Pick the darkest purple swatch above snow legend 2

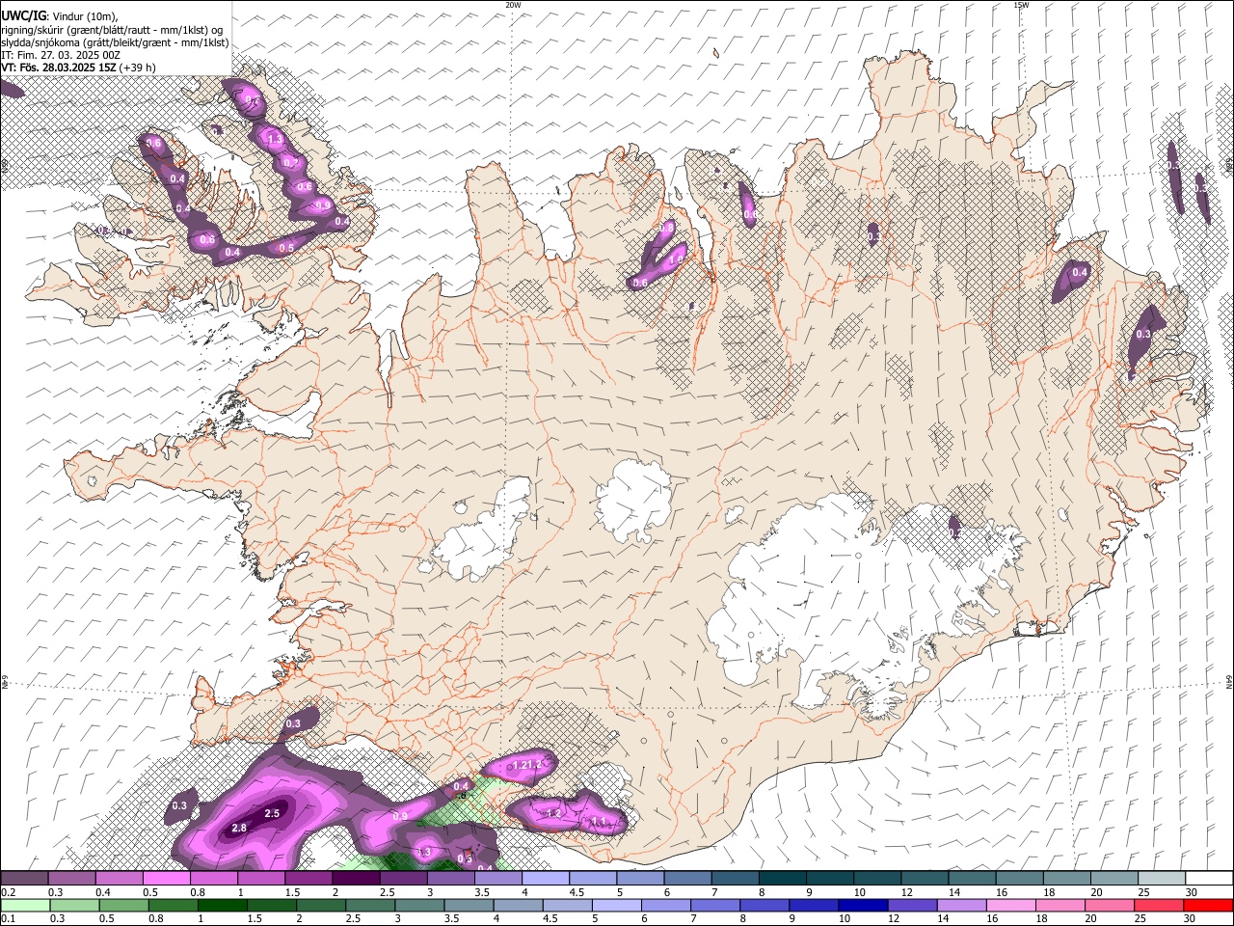click(356, 879)
